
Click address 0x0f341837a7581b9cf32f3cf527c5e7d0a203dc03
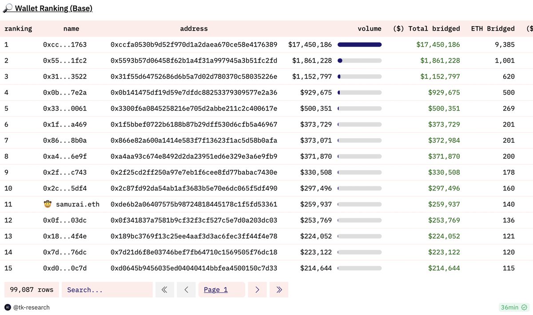coord(194,220)
